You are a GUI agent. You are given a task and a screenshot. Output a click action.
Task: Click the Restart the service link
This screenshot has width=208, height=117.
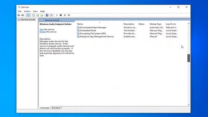pyautogui.click(x=43, y=32)
